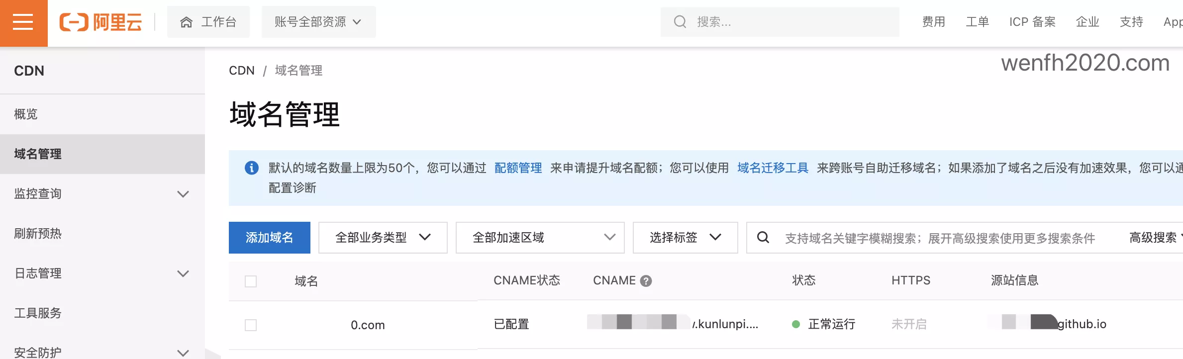The image size is (1183, 359).
Task: Open the ICP 备案 top menu item
Action: pyautogui.click(x=1032, y=22)
